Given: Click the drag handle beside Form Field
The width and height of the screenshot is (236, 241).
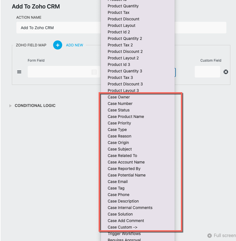Looking at the screenshot, I should point(19,72).
